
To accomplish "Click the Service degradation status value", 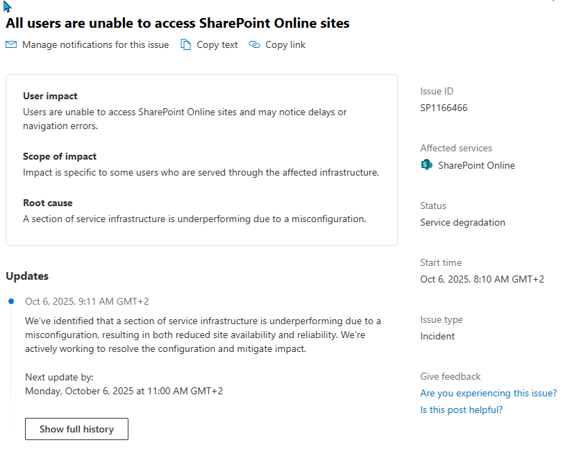I will click(x=462, y=222).
